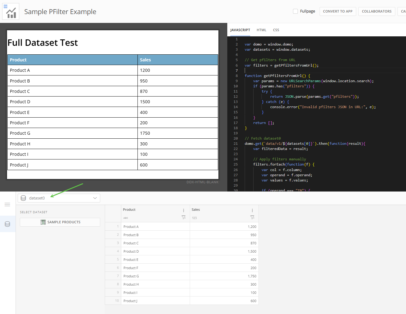This screenshot has width=406, height=314.
Task: Click the DDX-HTML-BLANK label
Action: [x=203, y=182]
